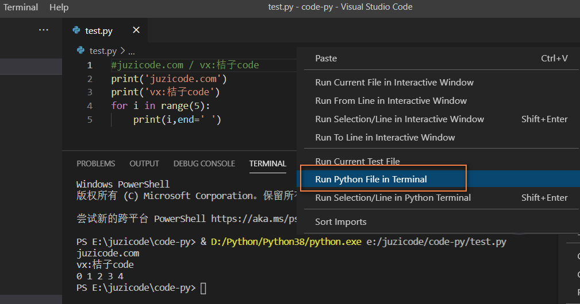The width and height of the screenshot is (580, 304).
Task: Switch to the DEBUG CONSOLE tab
Action: 204,163
